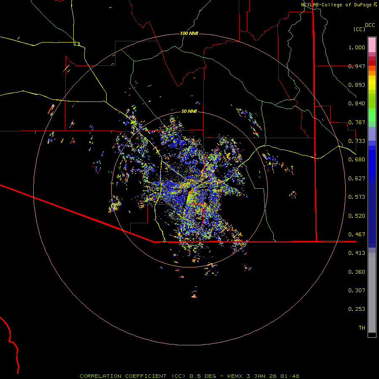Screen dimensions: 379x379
Task: Click the 1.000 value on the color scale
Action: [357, 47]
